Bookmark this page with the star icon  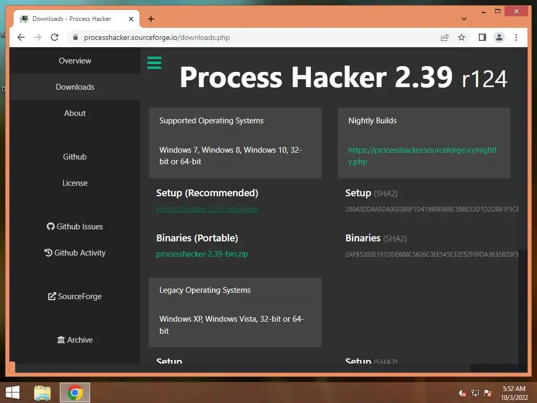click(x=461, y=37)
